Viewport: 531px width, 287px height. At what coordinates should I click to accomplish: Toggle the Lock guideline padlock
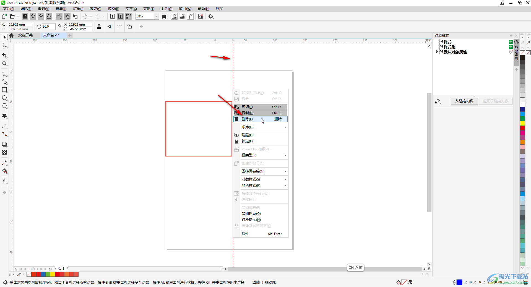[99, 27]
